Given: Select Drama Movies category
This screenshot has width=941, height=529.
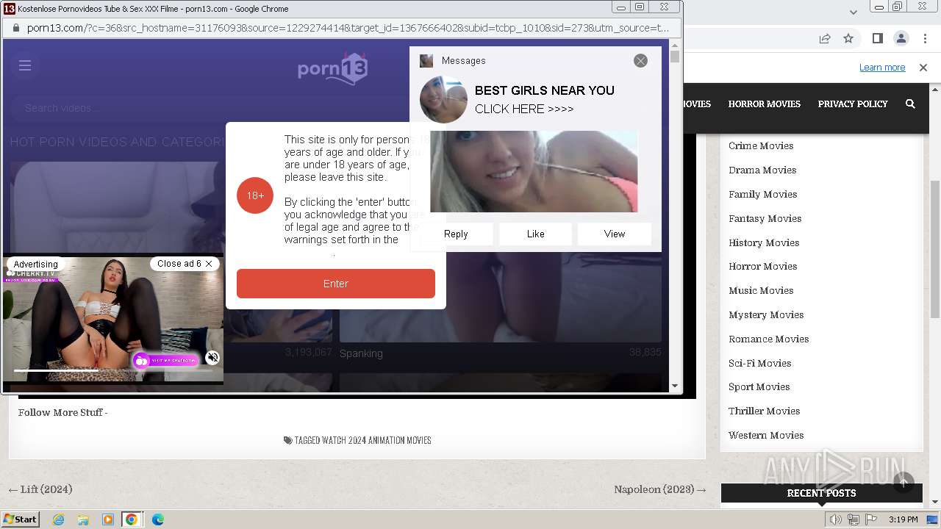Looking at the screenshot, I should coord(762,170).
